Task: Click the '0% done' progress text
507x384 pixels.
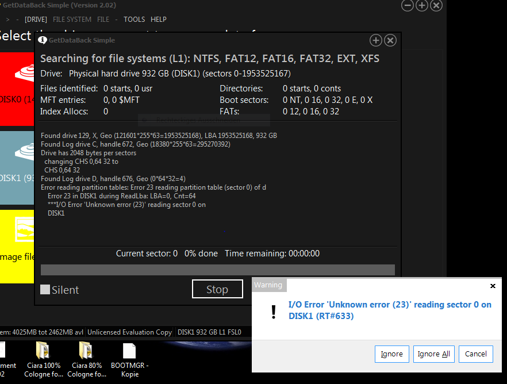Action: pos(201,254)
